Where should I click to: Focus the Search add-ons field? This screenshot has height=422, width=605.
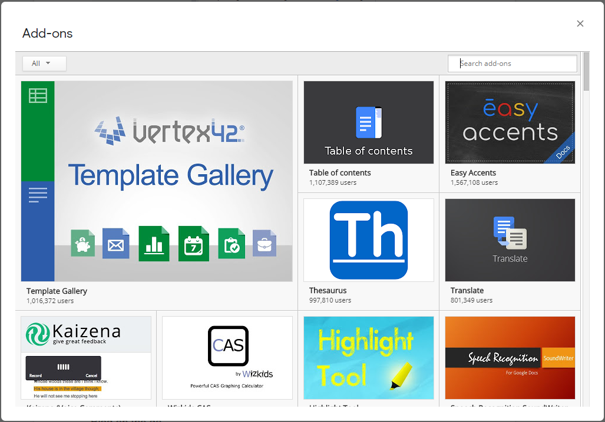pos(512,64)
